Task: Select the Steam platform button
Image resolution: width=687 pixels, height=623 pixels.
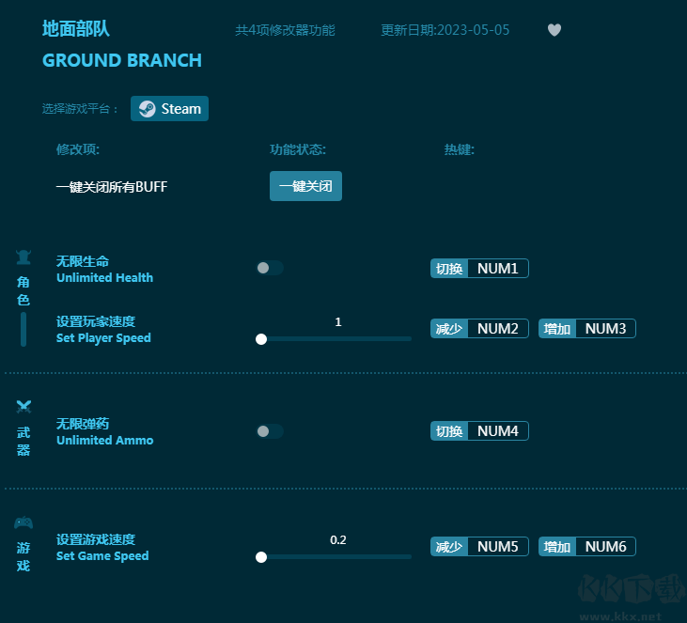Action: 169,109
